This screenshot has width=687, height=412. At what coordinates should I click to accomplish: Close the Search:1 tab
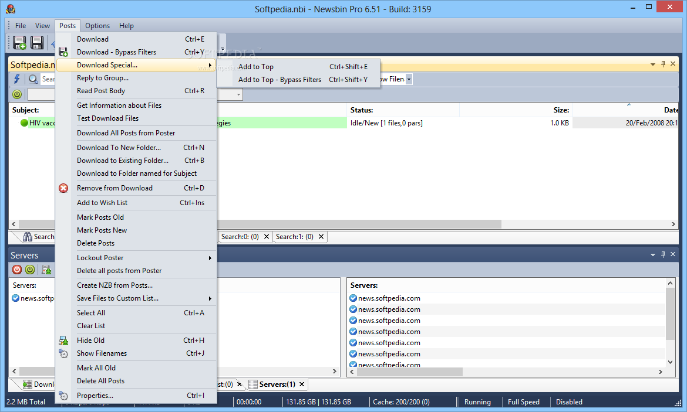[321, 237]
